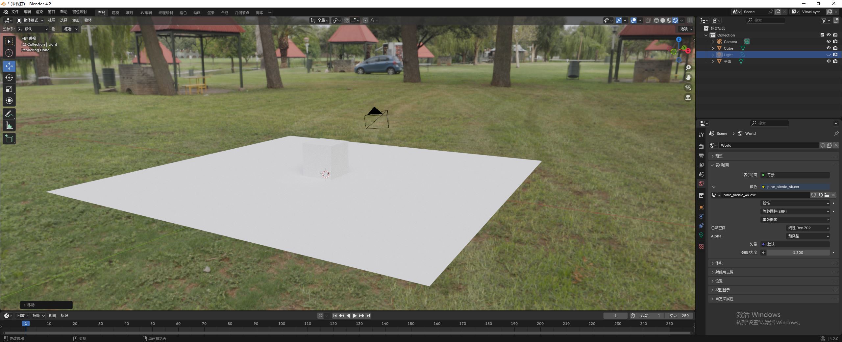Viewport: 842px width, 342px height.
Task: Switch to the Shading workspace tab
Action: (x=183, y=12)
